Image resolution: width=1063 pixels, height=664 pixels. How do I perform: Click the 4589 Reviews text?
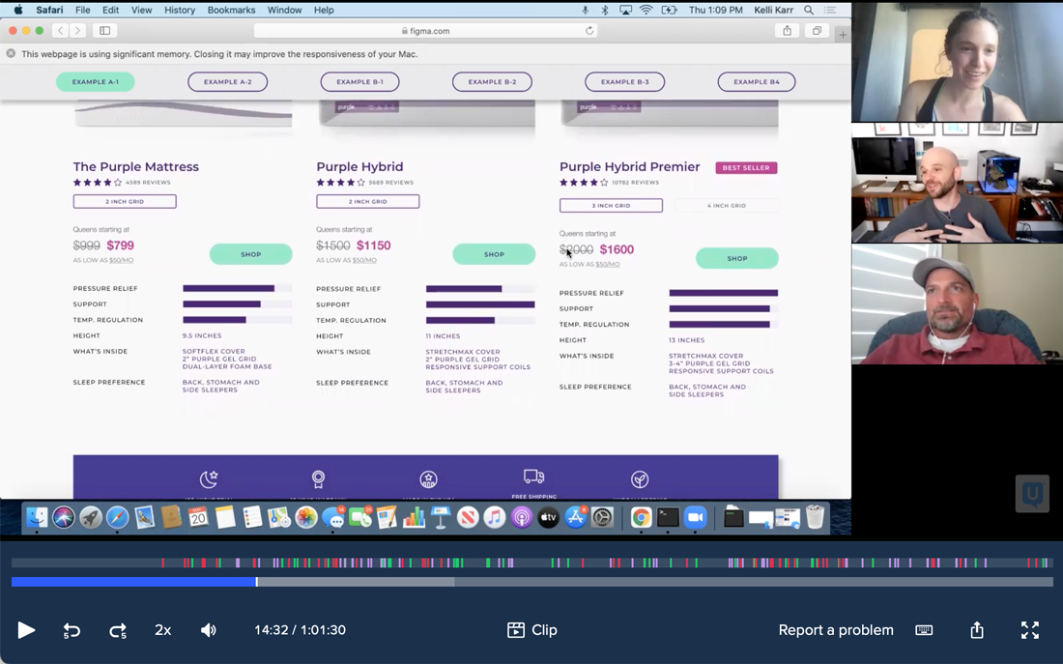(148, 183)
